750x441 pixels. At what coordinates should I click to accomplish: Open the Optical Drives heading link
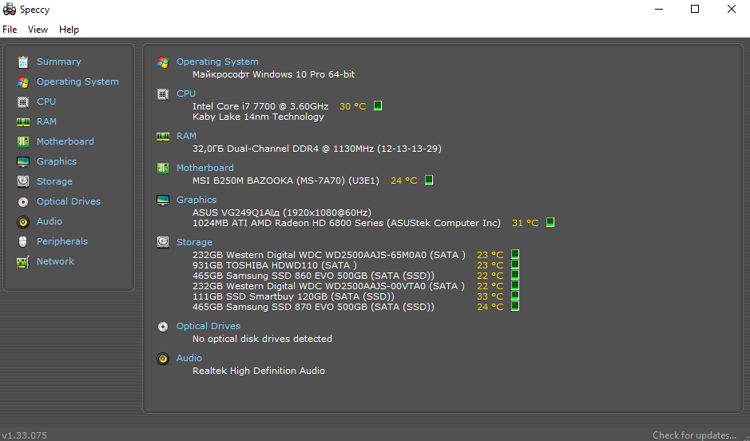tap(208, 326)
